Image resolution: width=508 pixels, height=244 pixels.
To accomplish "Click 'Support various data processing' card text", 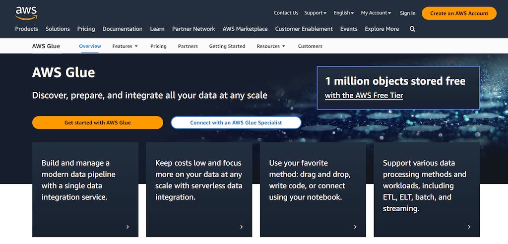I will [425, 185].
